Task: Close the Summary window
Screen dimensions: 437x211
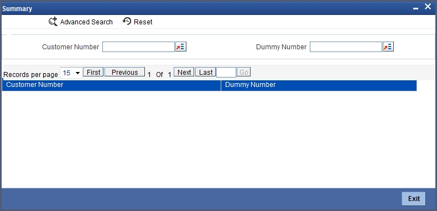Action: point(428,7)
